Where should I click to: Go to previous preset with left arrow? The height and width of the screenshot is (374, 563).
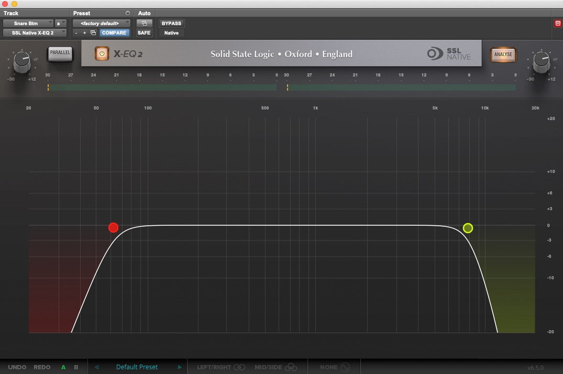[96, 367]
